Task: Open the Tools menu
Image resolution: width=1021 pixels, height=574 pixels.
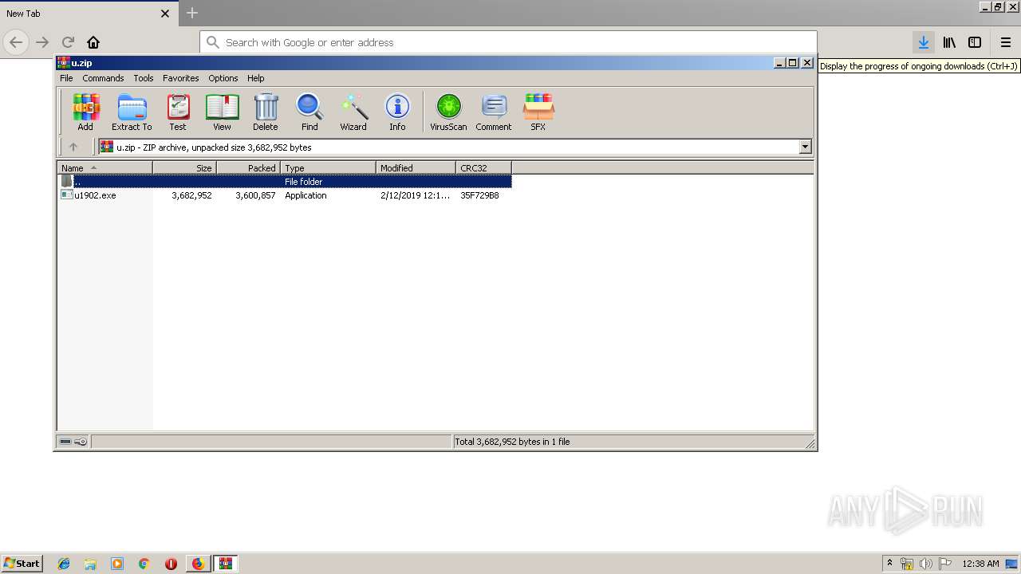Action: (x=144, y=78)
